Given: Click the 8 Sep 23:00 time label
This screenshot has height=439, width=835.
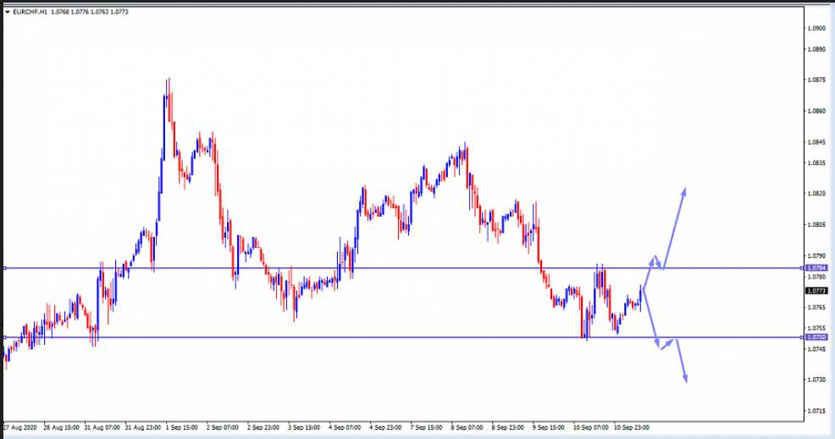Looking at the screenshot, I should [507, 427].
